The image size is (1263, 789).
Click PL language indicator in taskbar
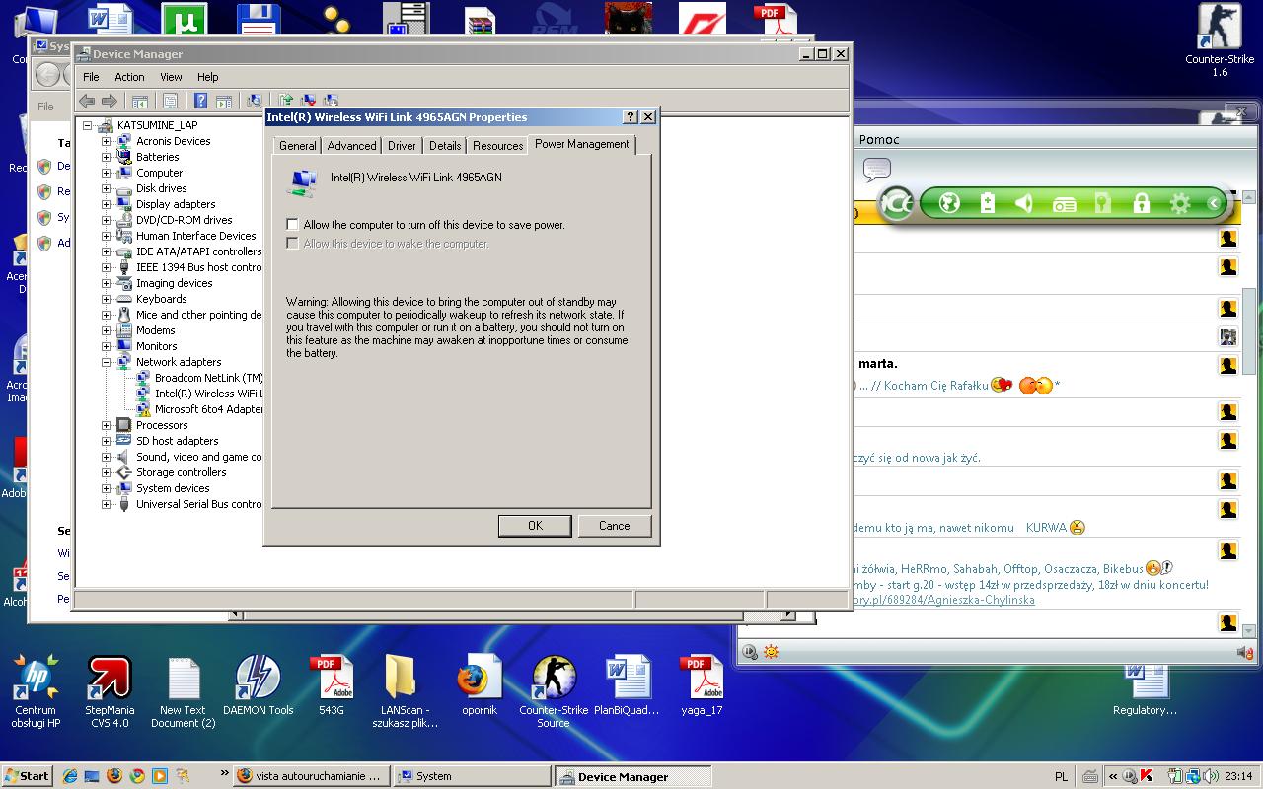tap(1061, 776)
